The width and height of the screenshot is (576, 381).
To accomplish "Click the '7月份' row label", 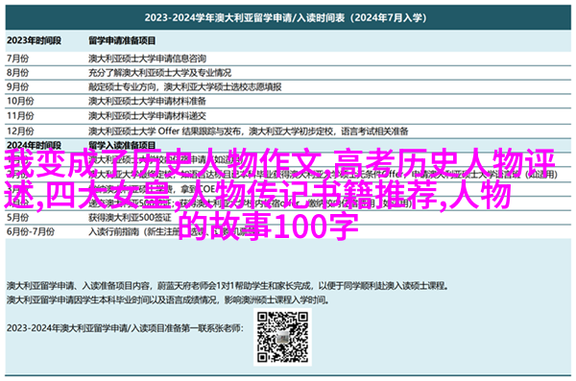I will click(17, 59).
